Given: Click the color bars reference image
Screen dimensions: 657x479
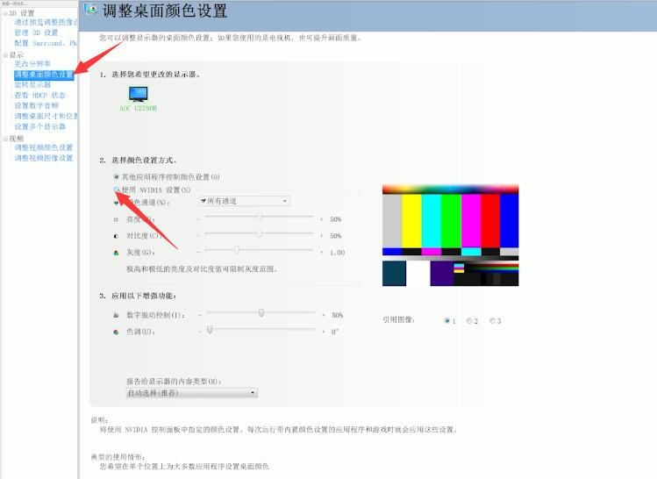Looking at the screenshot, I should 451,235.
